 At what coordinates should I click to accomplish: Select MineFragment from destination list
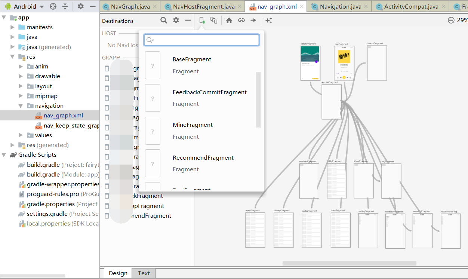(193, 125)
